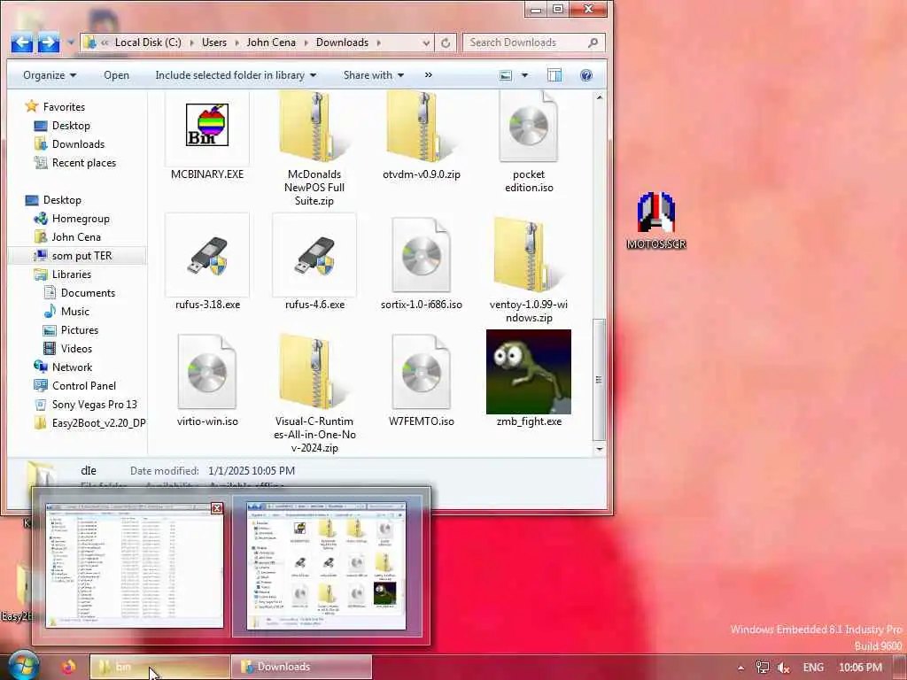Click Users in the address bar
This screenshot has width=907, height=680.
[214, 42]
